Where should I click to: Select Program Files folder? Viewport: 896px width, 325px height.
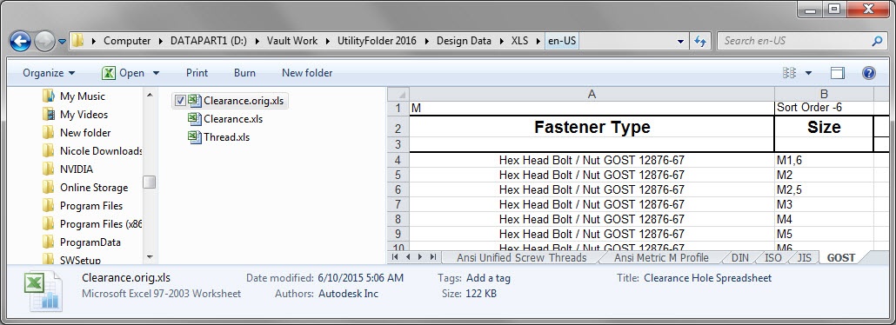coord(91,206)
